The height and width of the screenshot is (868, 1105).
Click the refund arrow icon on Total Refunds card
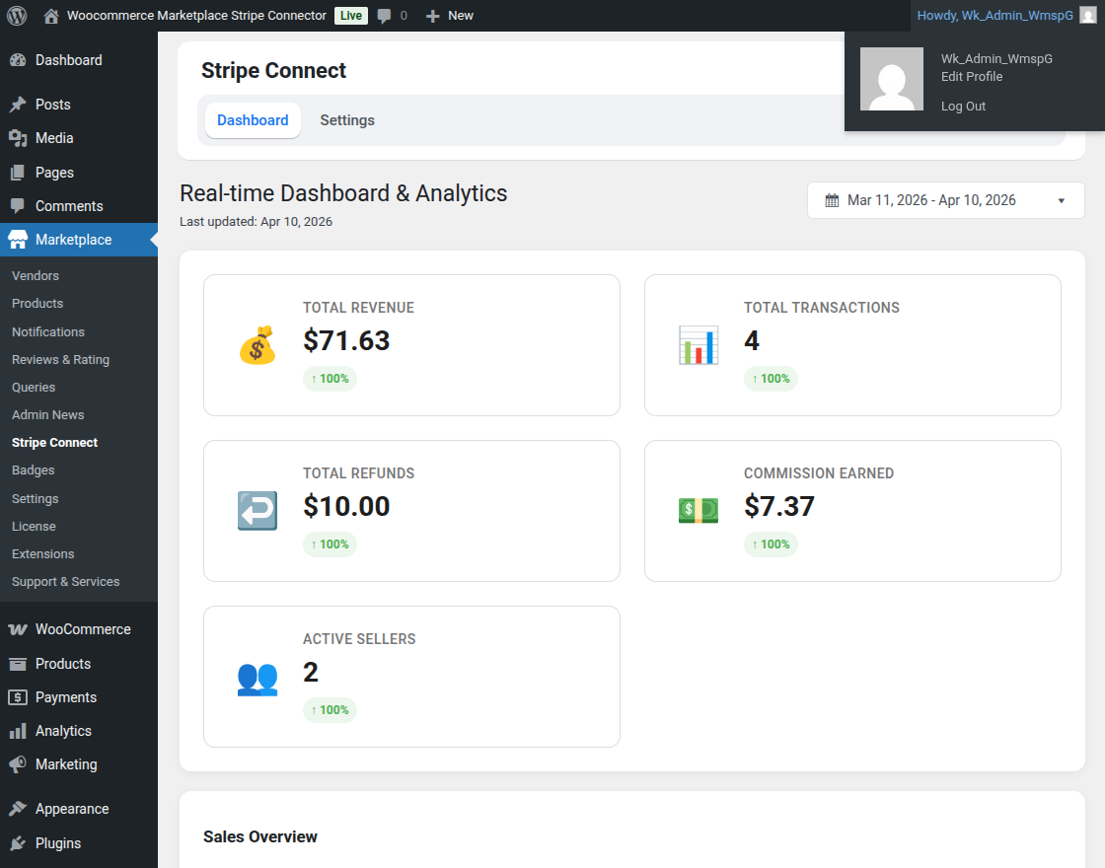coord(257,510)
